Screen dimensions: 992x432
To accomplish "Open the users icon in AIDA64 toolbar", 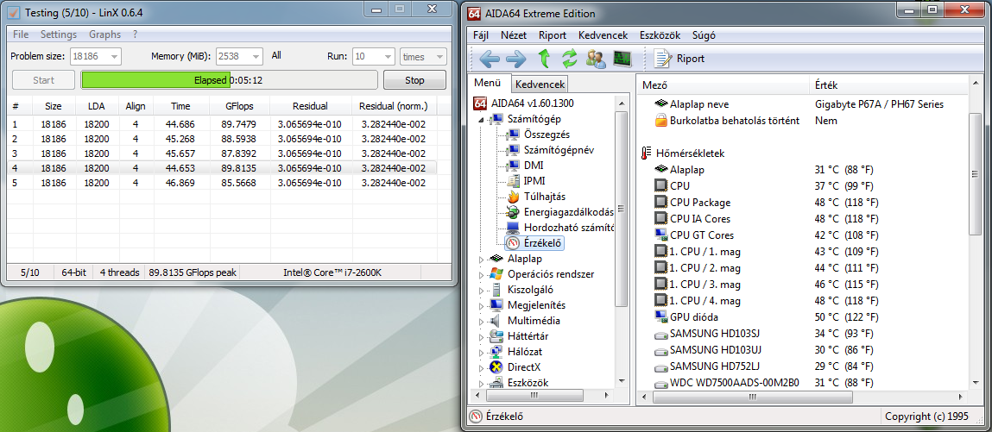I will tap(596, 59).
